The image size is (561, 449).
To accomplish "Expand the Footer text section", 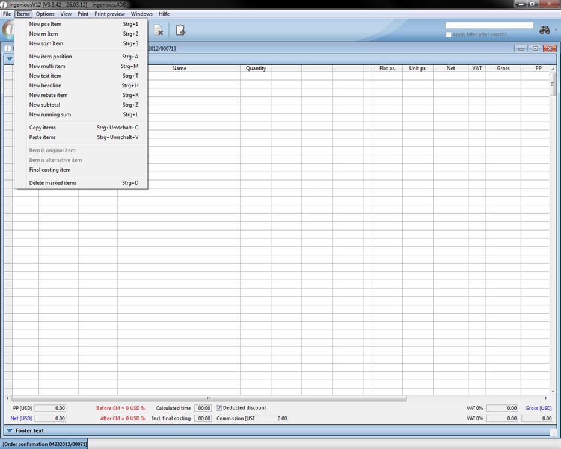I will pyautogui.click(x=9, y=430).
